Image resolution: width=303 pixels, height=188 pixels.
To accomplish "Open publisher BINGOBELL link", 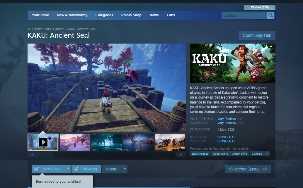I will [226, 141].
